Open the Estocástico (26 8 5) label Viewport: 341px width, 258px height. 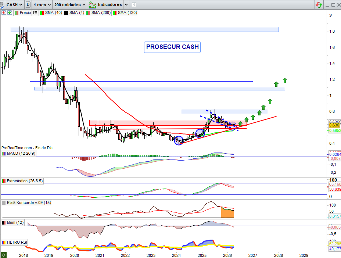[25, 181]
